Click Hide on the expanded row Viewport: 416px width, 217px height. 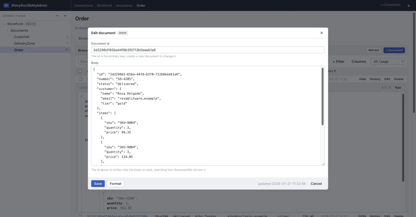(362, 79)
